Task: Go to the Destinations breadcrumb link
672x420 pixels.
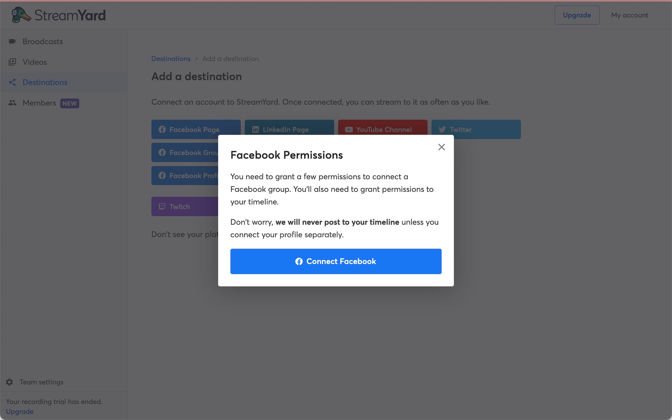Action: pyautogui.click(x=171, y=59)
